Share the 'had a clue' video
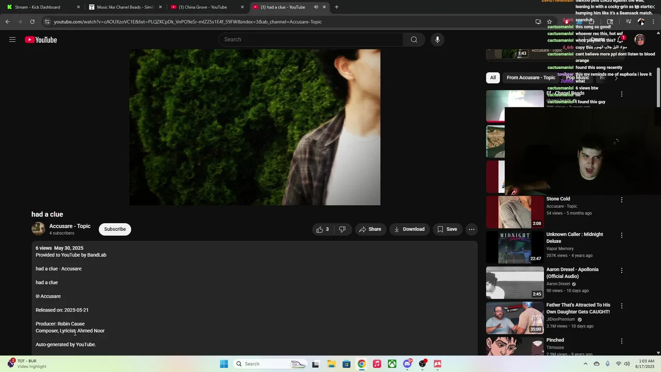Viewport: 661px width, 372px height. pos(370,229)
